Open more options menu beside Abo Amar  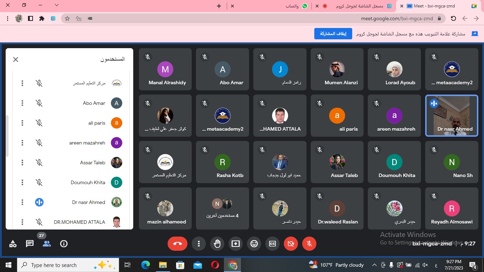click(22, 103)
